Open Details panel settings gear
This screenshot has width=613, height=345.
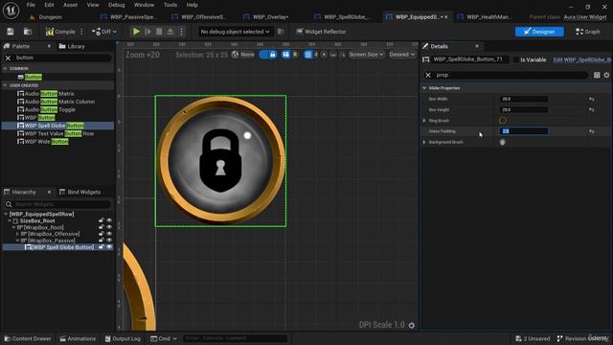click(606, 75)
